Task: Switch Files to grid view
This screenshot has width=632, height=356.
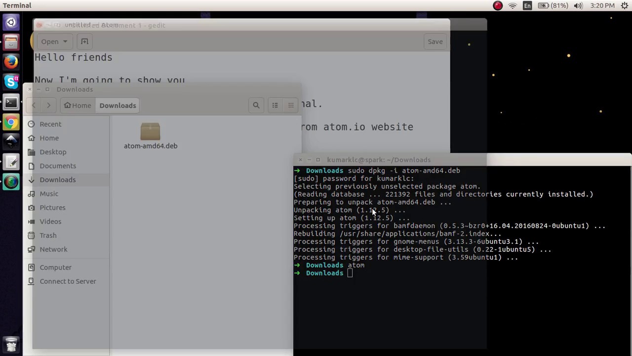Action: (x=291, y=105)
